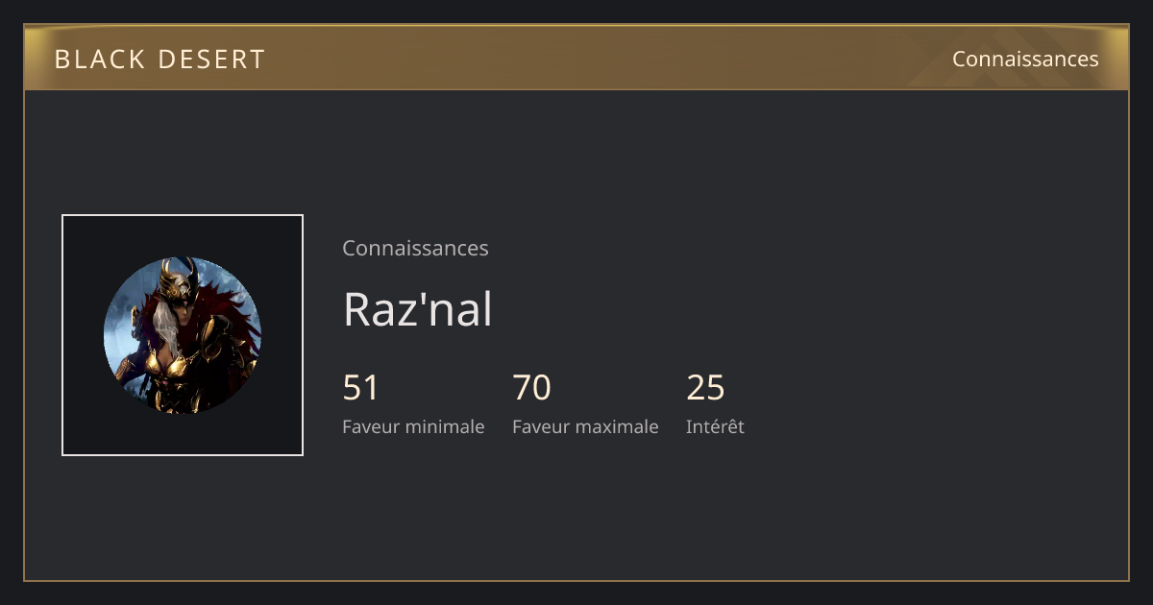Open the Connaissances link in the header

1025,60
